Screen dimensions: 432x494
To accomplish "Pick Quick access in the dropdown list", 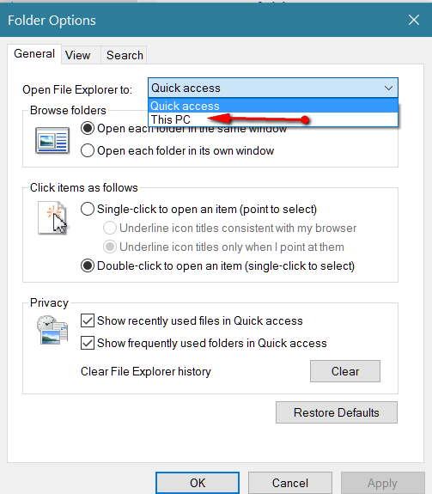I will [272, 106].
